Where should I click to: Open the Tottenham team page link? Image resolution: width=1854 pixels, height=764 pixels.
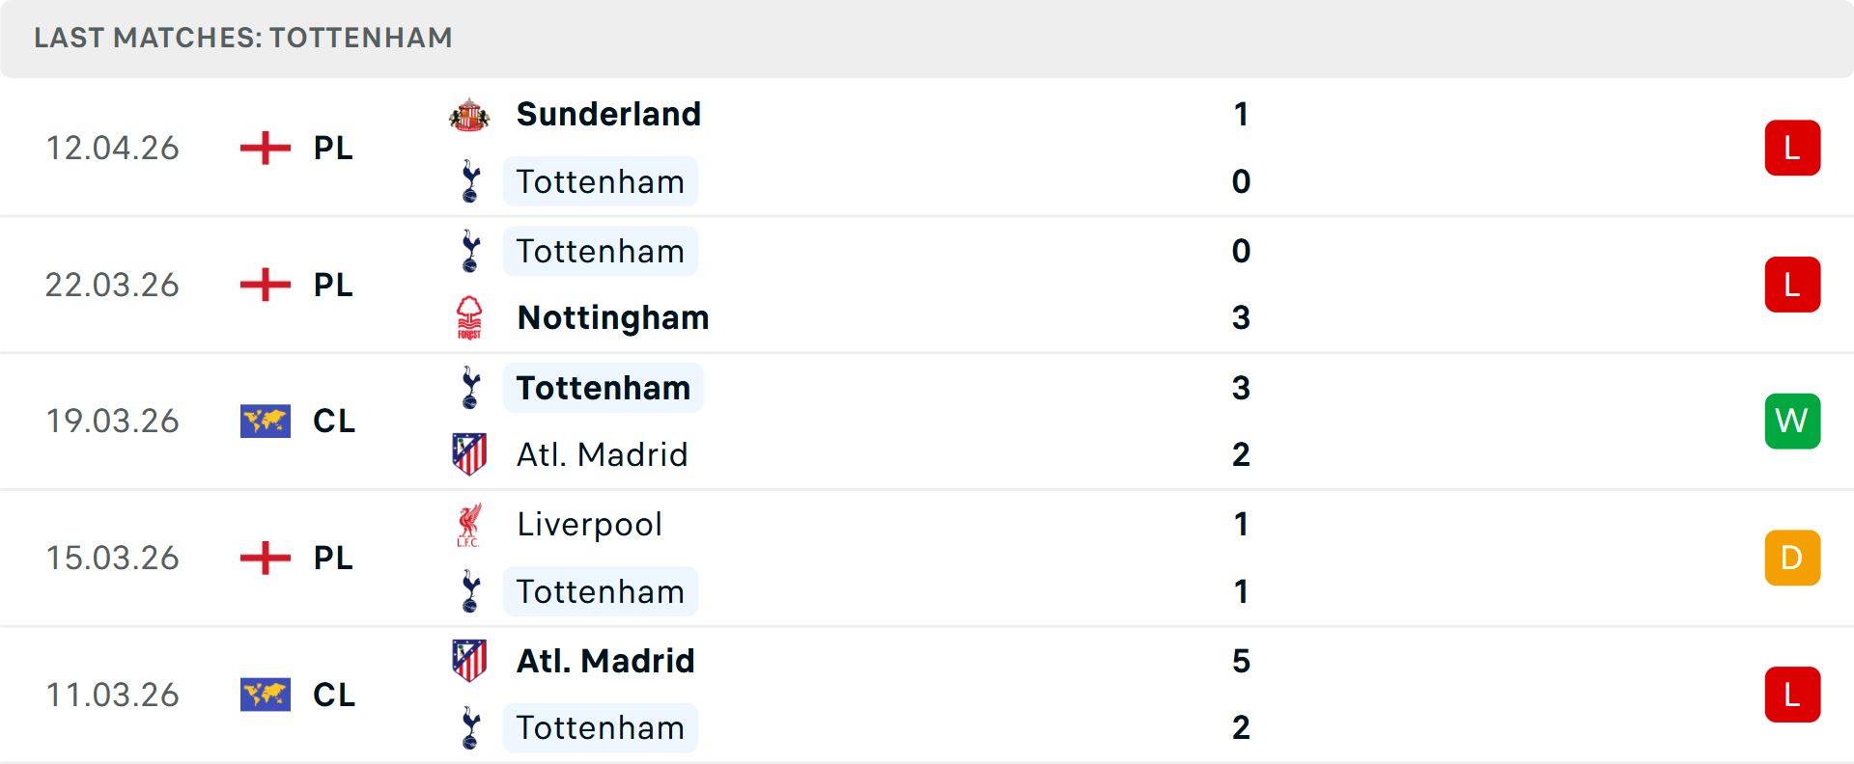coord(601,181)
